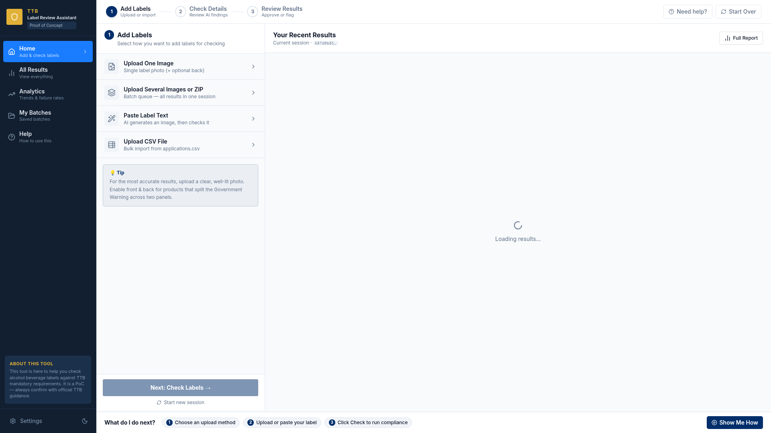Open the Full Report
This screenshot has width=771, height=433.
point(741,38)
